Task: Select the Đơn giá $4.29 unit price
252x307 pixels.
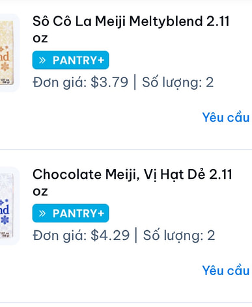Action: pos(81,235)
